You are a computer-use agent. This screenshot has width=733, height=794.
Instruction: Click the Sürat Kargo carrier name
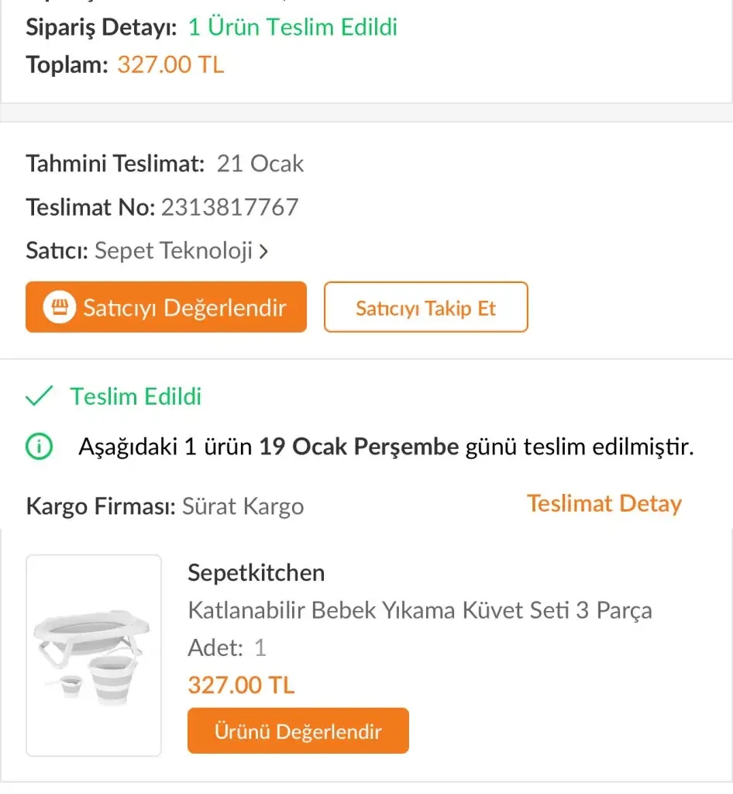tap(243, 506)
